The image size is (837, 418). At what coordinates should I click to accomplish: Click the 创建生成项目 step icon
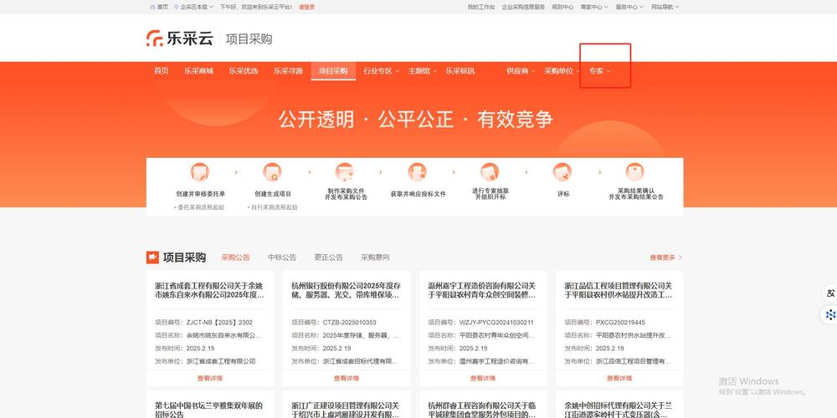272,172
